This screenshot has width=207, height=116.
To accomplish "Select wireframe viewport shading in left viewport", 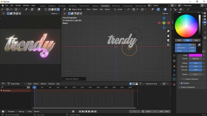I will tap(49, 9).
